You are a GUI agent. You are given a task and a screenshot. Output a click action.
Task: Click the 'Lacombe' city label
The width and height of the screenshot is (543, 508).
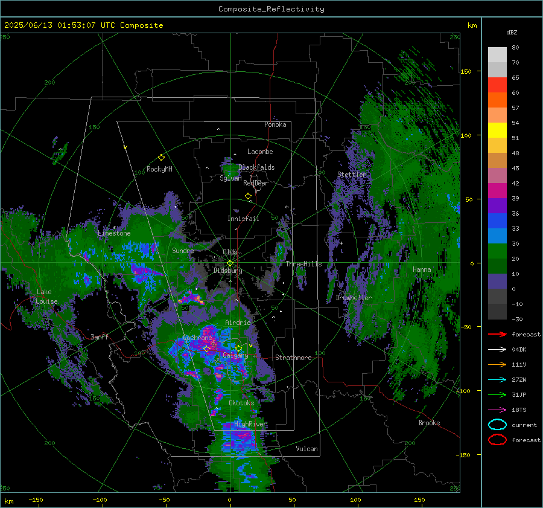[x=260, y=152]
